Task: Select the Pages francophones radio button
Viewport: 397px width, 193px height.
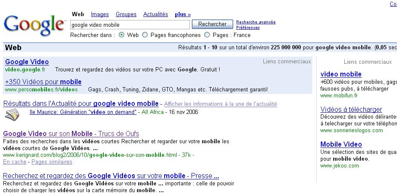Action: [x=145, y=35]
